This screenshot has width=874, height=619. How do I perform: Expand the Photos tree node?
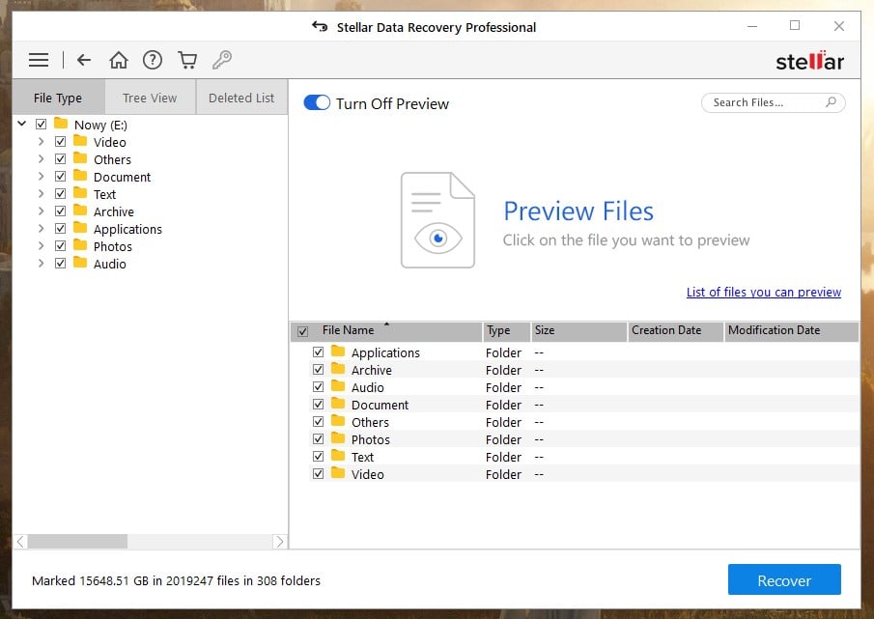[x=41, y=245]
